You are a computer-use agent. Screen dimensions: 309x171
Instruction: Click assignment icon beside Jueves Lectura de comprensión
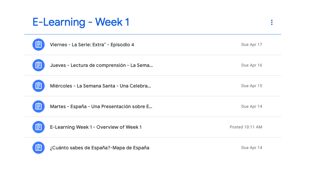pyautogui.click(x=39, y=65)
